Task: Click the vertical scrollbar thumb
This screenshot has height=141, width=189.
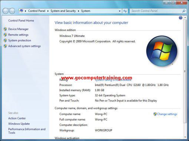Action: [185, 71]
